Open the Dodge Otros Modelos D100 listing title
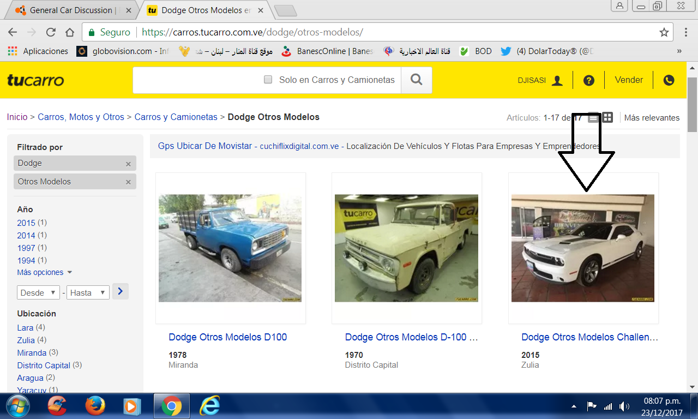698x419 pixels. 227,337
